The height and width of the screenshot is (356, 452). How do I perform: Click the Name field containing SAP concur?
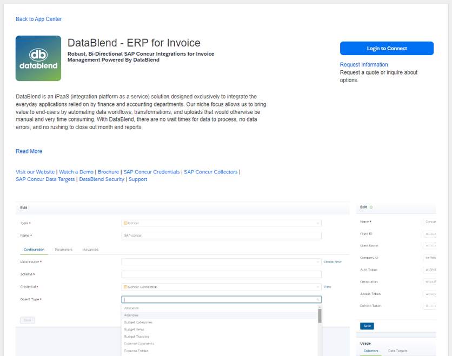pos(221,236)
